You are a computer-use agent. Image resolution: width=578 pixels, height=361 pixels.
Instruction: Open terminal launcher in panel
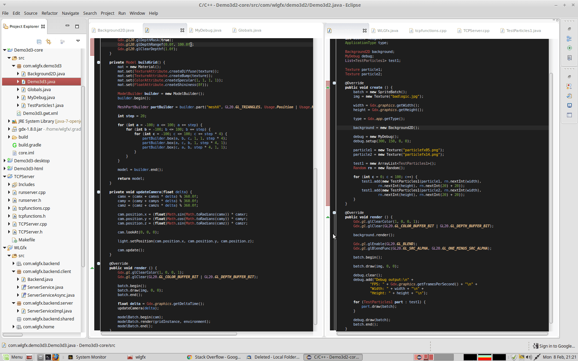coord(48,357)
